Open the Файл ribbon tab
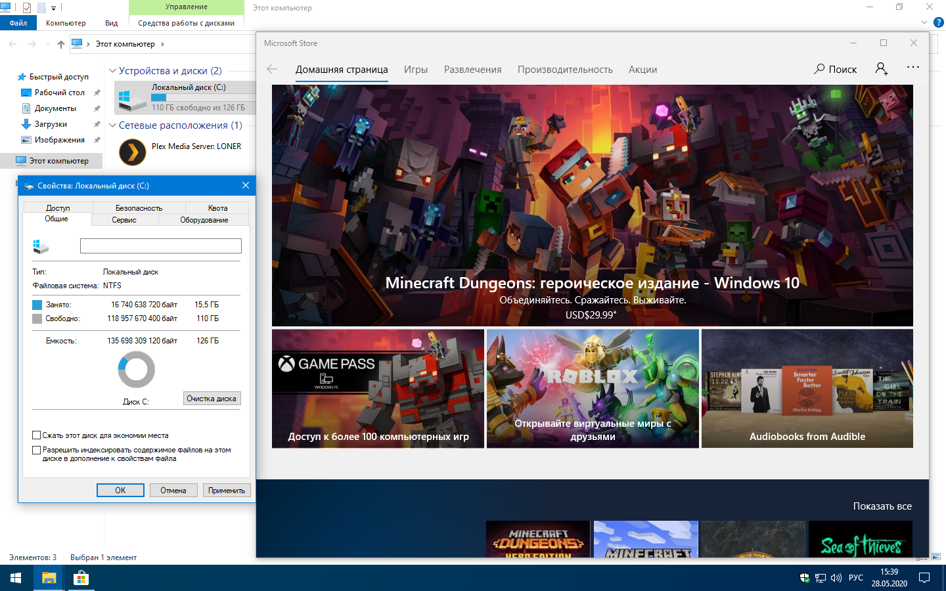Viewport: 946px width, 591px height. (x=18, y=23)
